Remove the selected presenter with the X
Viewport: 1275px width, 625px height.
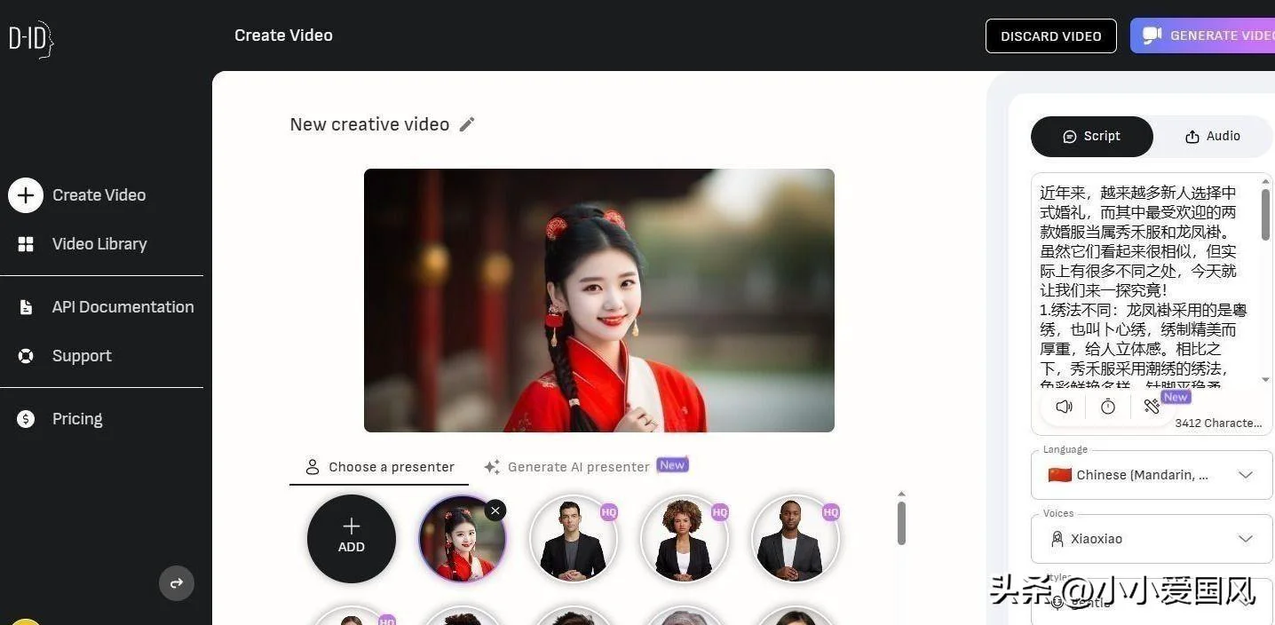click(495, 510)
